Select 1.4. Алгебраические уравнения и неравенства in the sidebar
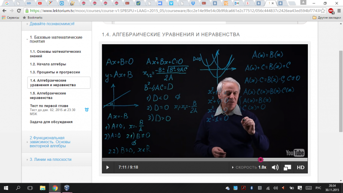 click(x=59, y=83)
